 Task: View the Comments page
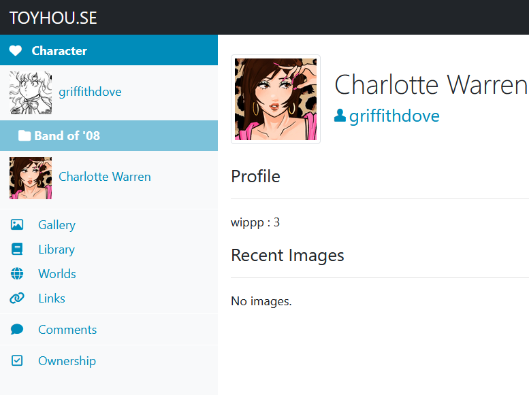[67, 330]
